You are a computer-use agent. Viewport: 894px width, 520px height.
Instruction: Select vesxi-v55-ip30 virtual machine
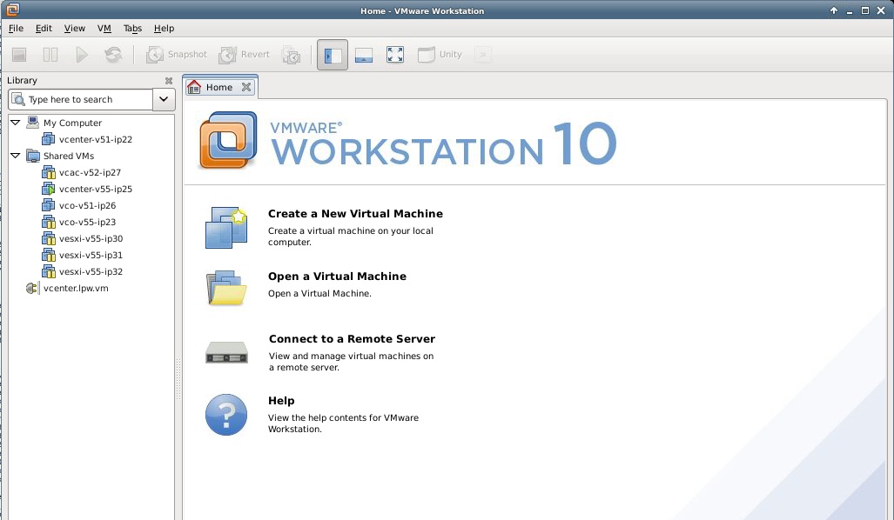[x=91, y=238]
